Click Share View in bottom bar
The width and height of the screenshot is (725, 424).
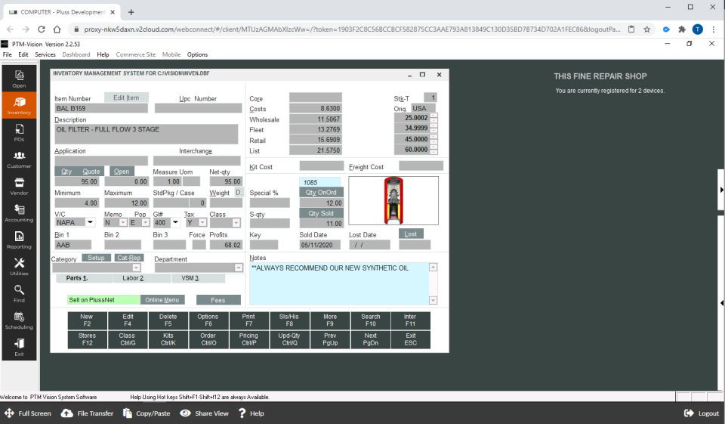[205, 413]
